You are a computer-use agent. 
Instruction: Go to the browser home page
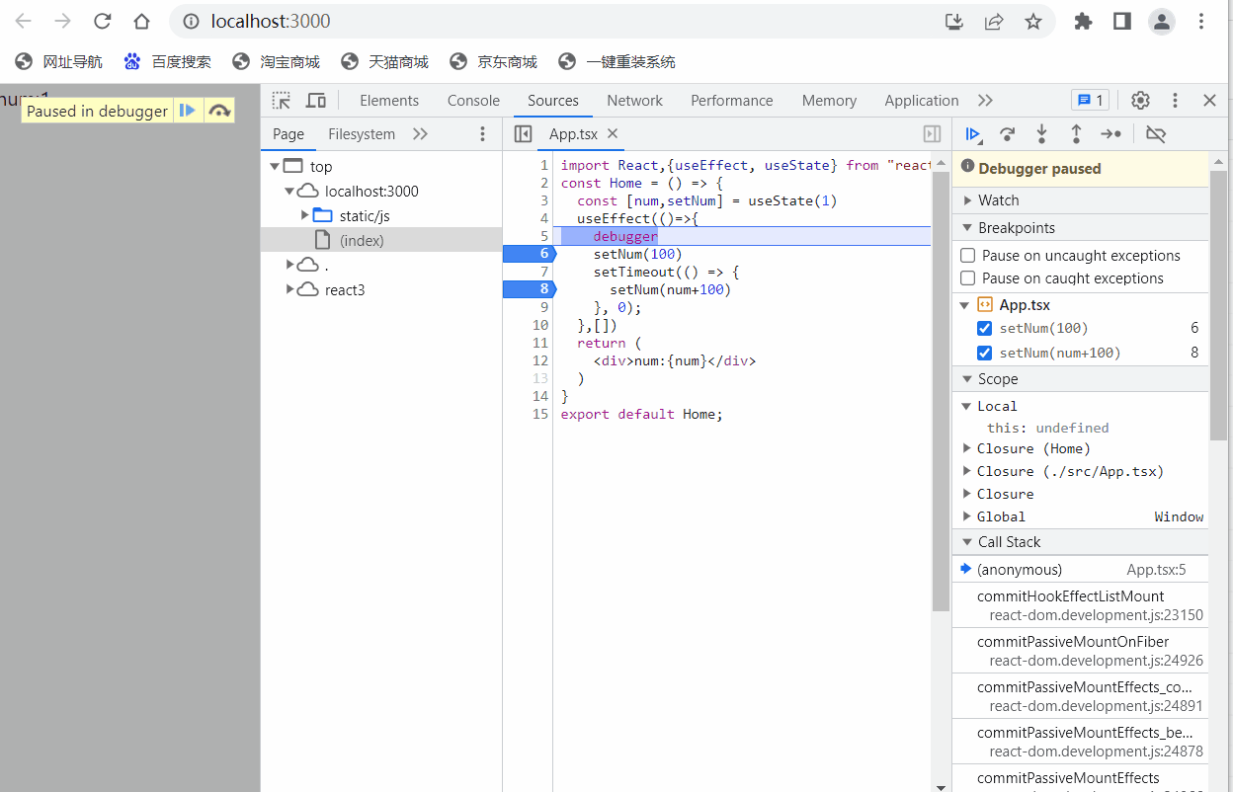142,21
